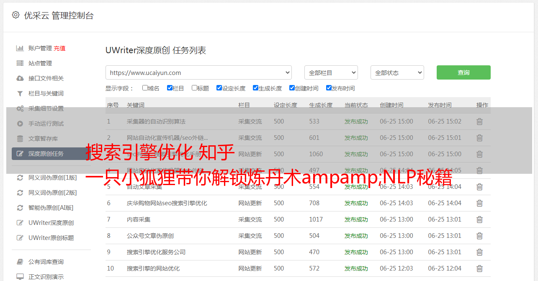The width and height of the screenshot is (538, 281).
Task: Click keyword 公众号文章伪原创
Action: click(150, 236)
